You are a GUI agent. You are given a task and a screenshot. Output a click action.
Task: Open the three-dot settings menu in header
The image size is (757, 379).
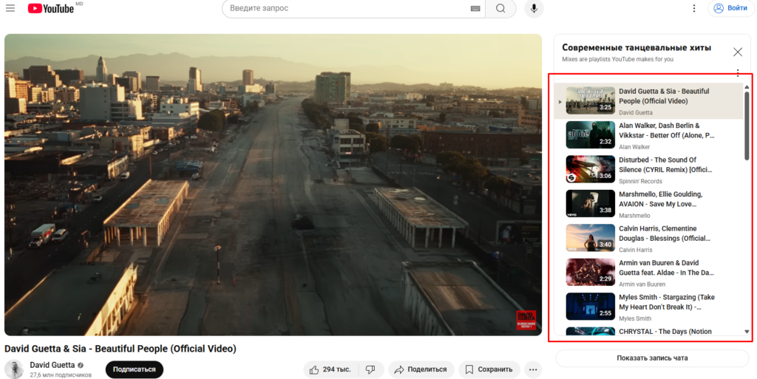pos(693,9)
